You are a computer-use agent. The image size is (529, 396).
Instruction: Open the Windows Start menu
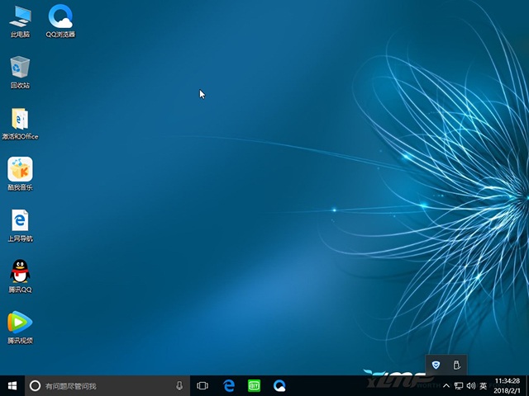(x=12, y=385)
